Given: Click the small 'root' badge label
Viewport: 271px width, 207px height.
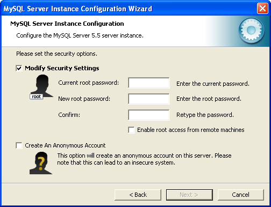Looking at the screenshot, I should click(36, 97).
